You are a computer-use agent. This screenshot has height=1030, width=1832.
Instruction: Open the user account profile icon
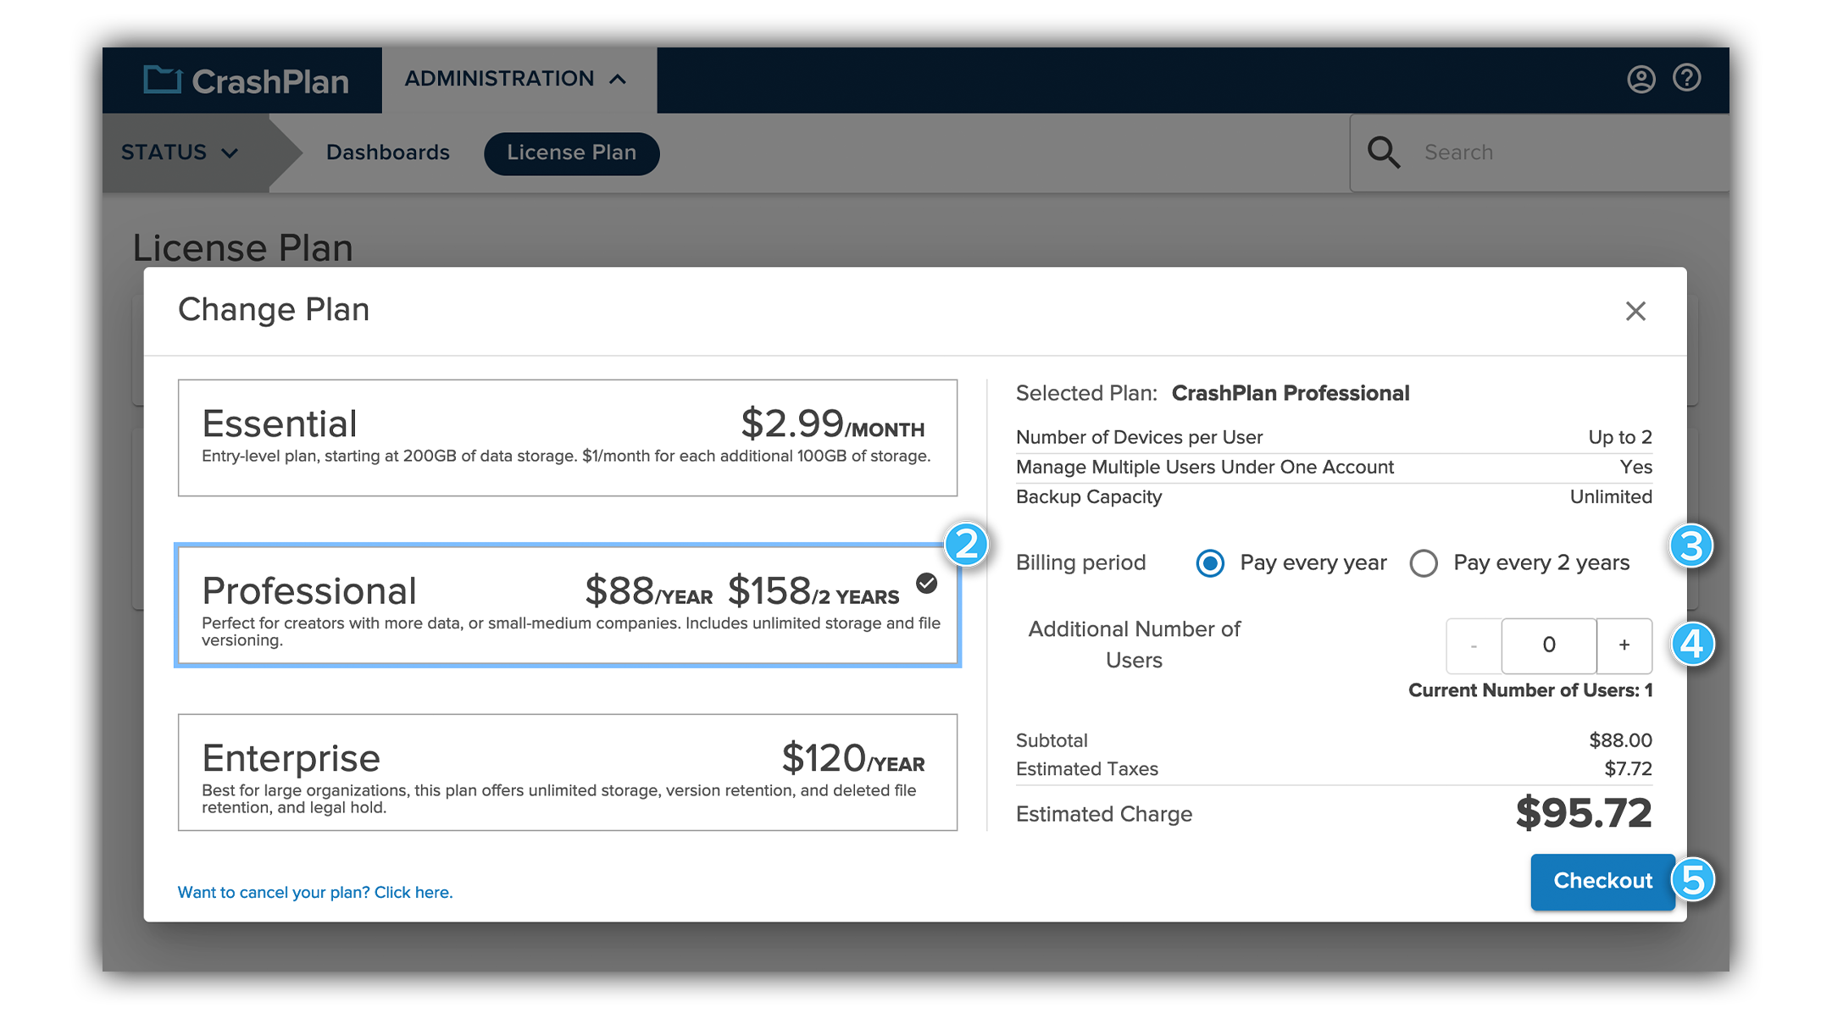coord(1641,78)
